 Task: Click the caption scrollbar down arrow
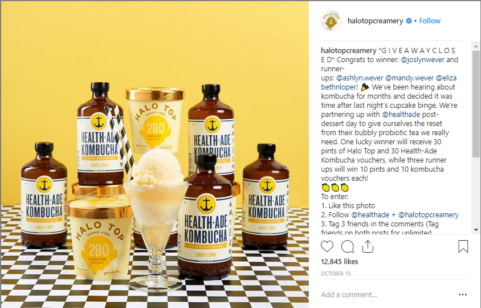476,230
